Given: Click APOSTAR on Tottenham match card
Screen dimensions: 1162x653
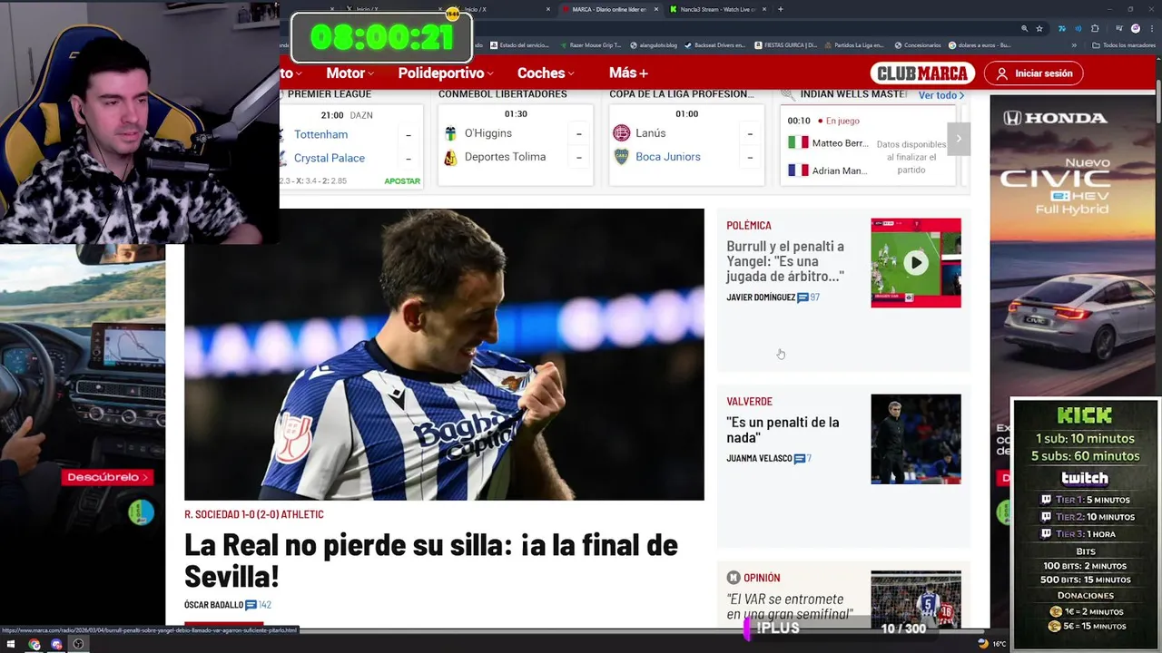Looking at the screenshot, I should click(402, 181).
